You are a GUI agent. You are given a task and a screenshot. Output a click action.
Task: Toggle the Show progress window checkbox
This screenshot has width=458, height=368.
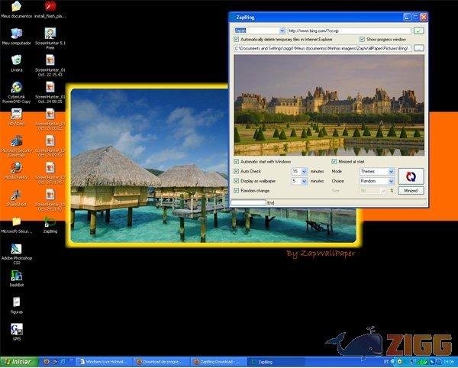click(362, 39)
